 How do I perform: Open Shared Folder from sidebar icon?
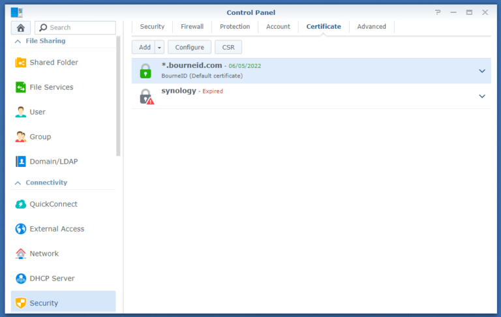pos(21,63)
